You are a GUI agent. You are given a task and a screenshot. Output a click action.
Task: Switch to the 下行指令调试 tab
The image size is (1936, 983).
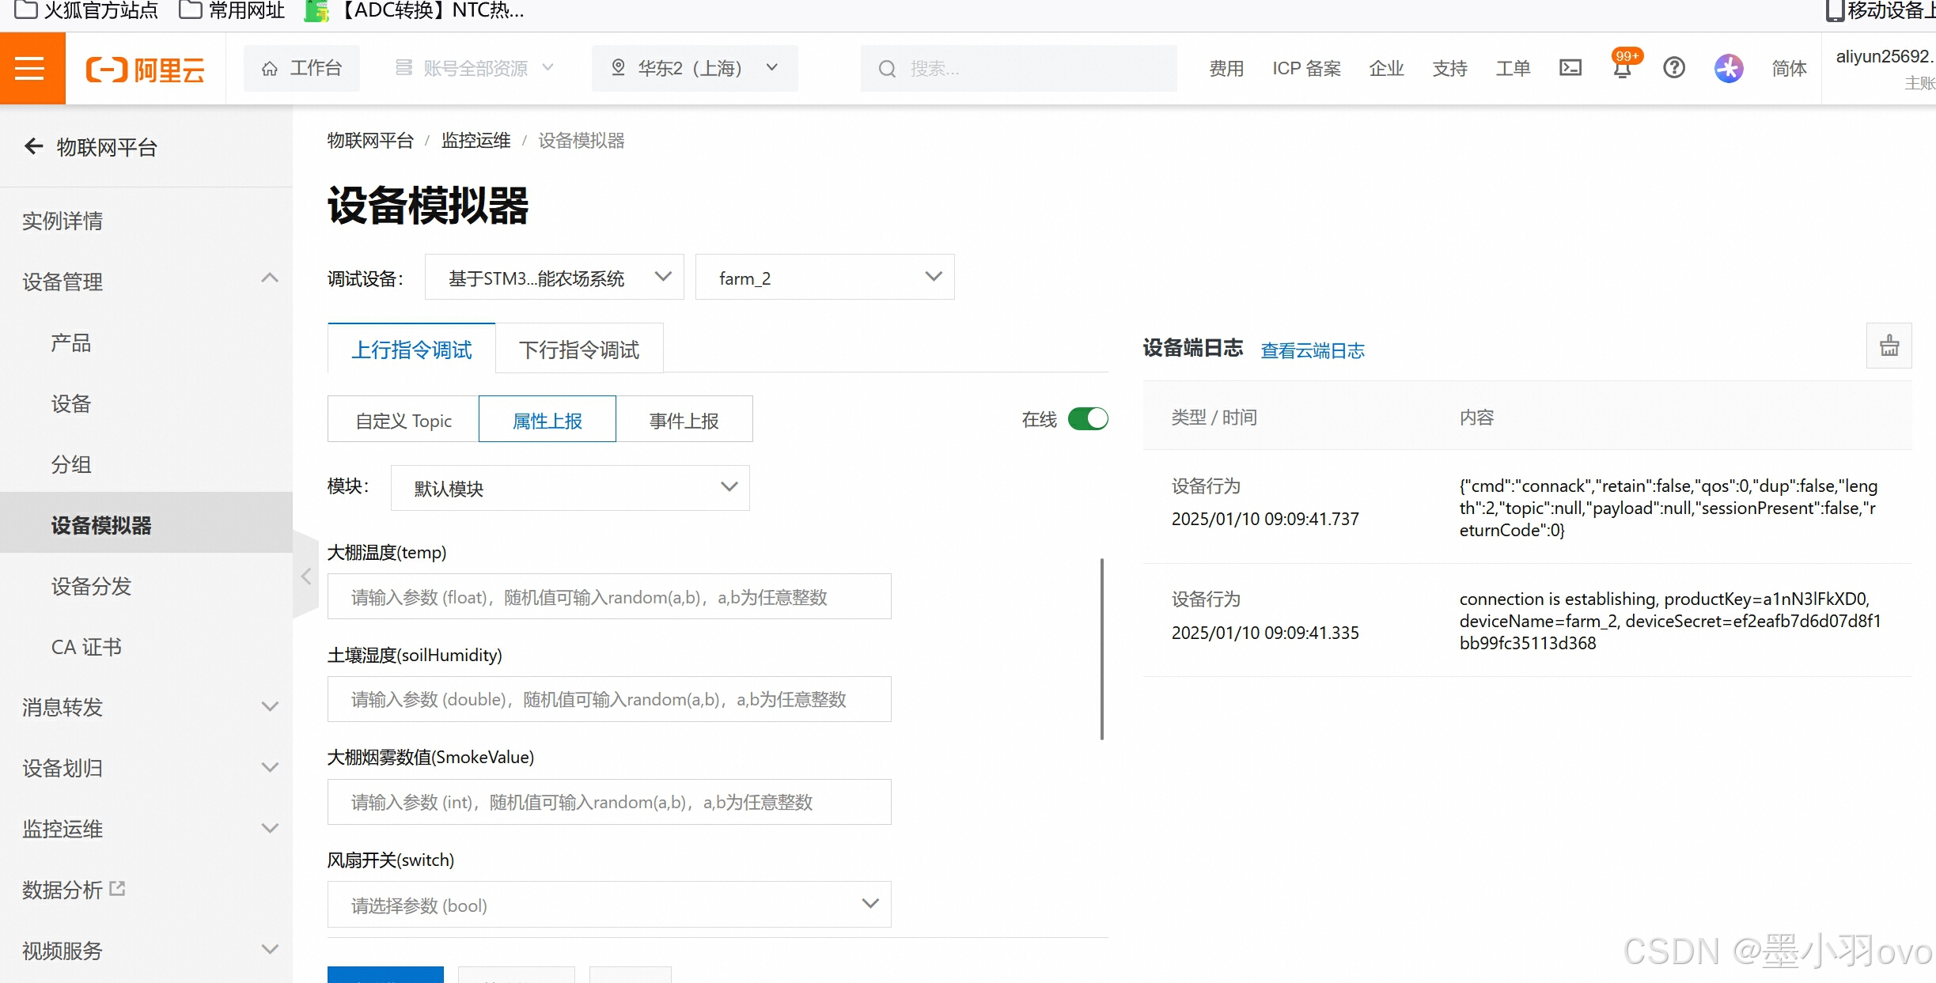tap(579, 350)
